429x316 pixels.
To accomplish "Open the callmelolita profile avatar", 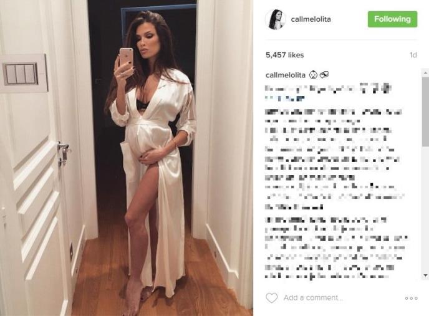I will (x=276, y=19).
